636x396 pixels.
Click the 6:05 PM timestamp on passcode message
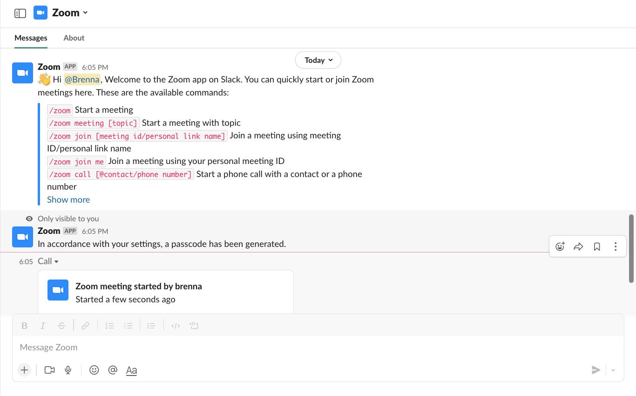pos(95,231)
